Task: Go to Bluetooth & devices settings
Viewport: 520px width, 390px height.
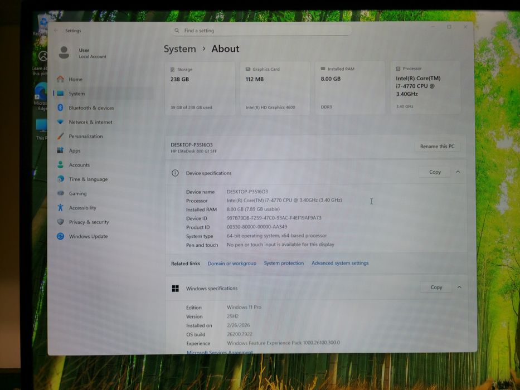Action: [x=104, y=108]
